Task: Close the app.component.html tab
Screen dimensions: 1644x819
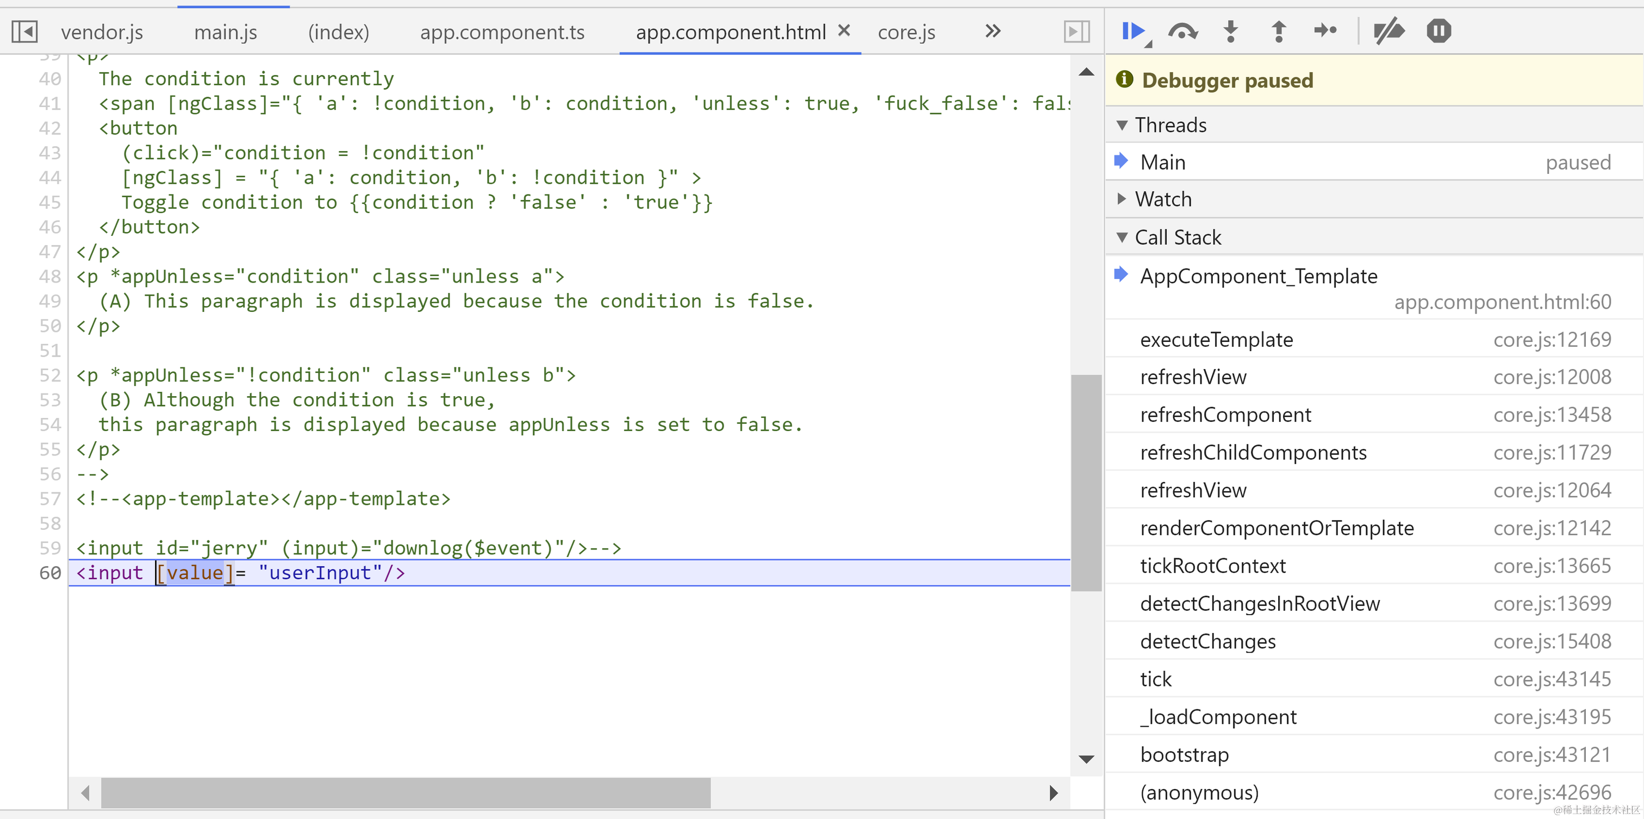Action: pos(844,30)
